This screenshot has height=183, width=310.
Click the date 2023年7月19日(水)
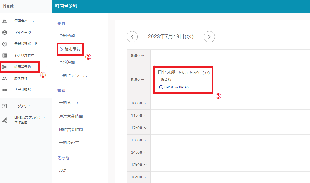tap(171, 37)
